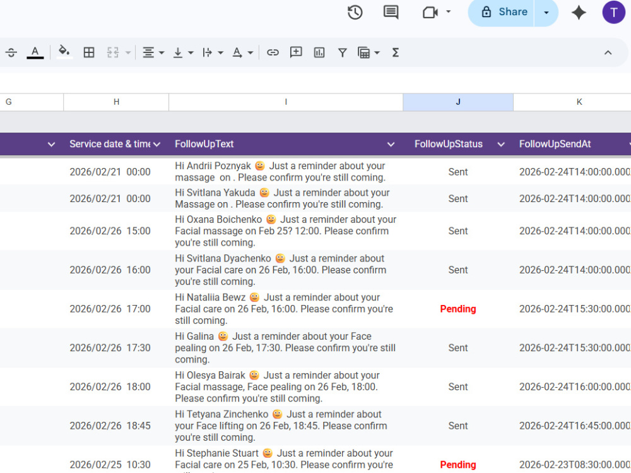Click the table views icon
The height and width of the screenshot is (473, 631).
pyautogui.click(x=363, y=52)
